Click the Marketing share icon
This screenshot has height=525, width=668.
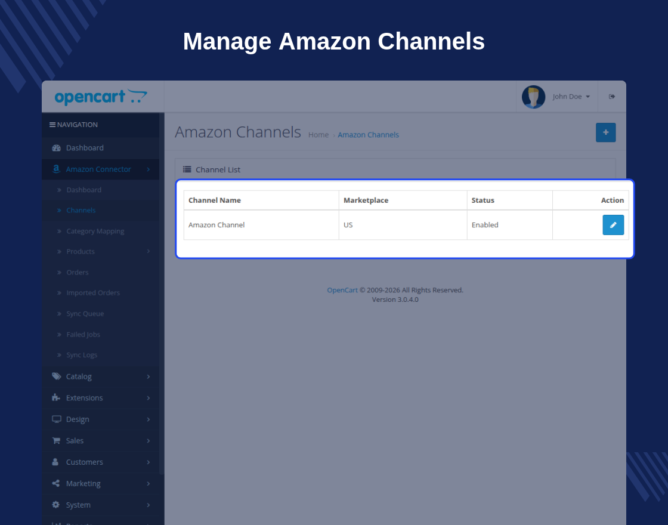pos(56,483)
